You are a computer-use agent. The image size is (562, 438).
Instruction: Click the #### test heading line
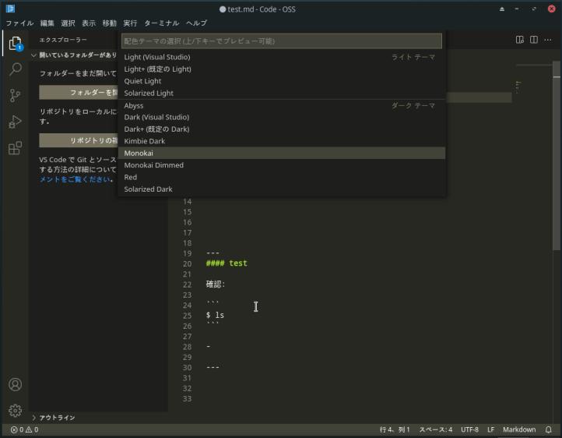227,263
